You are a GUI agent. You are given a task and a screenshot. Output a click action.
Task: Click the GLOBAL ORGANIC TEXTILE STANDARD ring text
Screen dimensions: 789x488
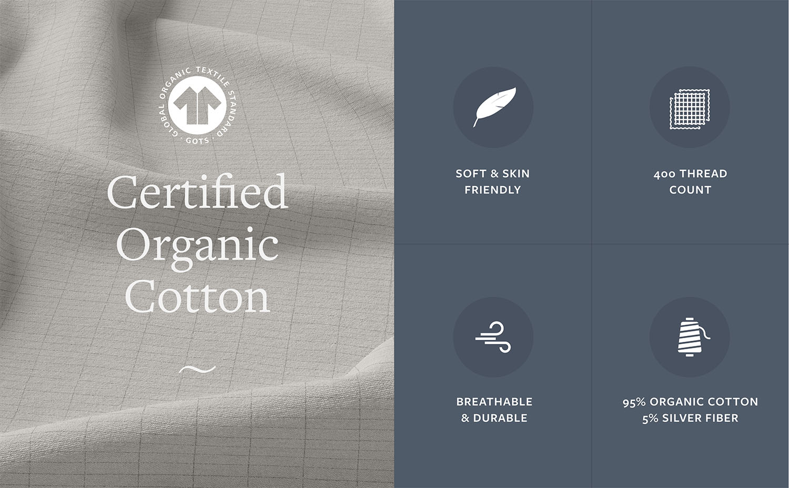tap(198, 105)
